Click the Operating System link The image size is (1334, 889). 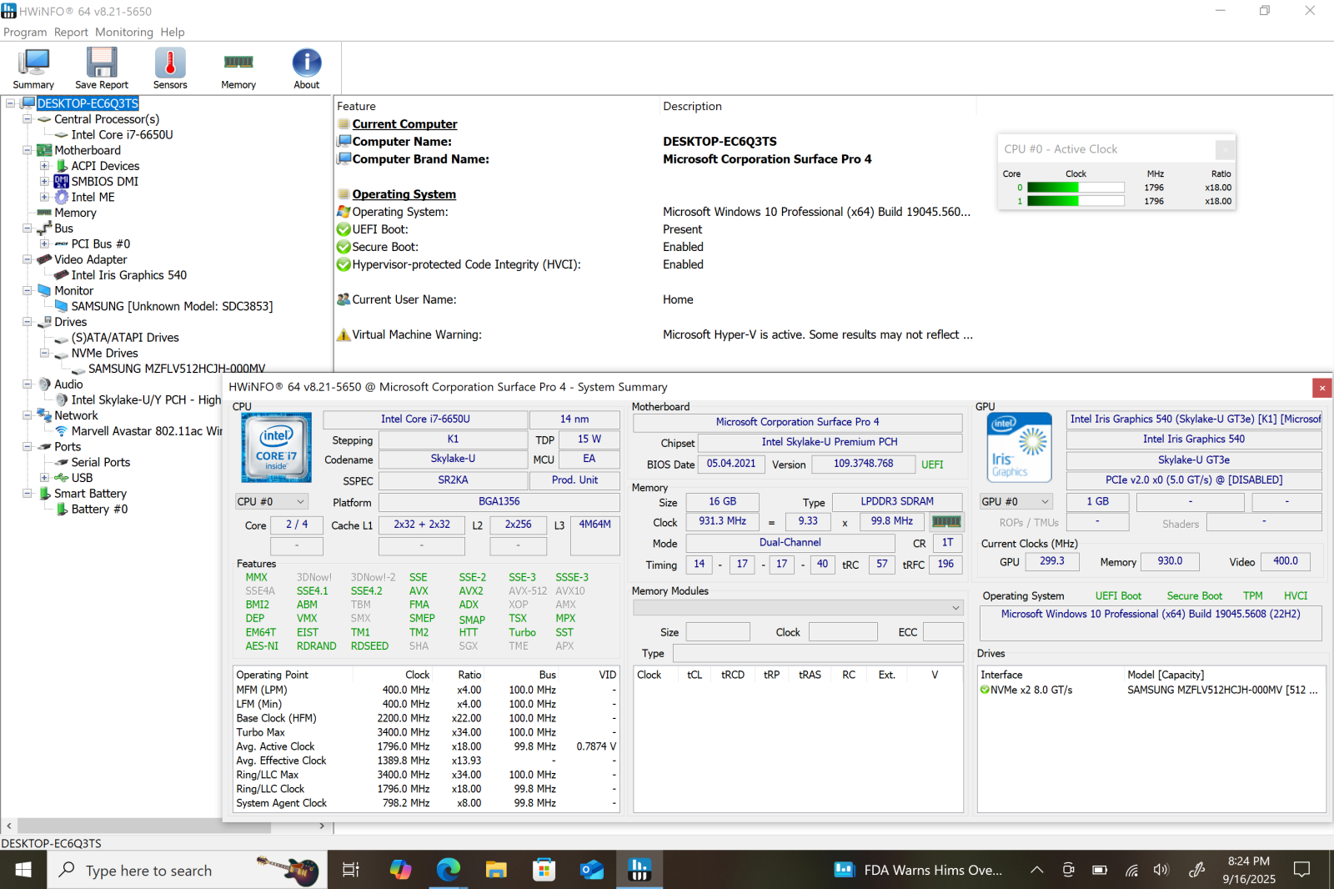(x=404, y=193)
